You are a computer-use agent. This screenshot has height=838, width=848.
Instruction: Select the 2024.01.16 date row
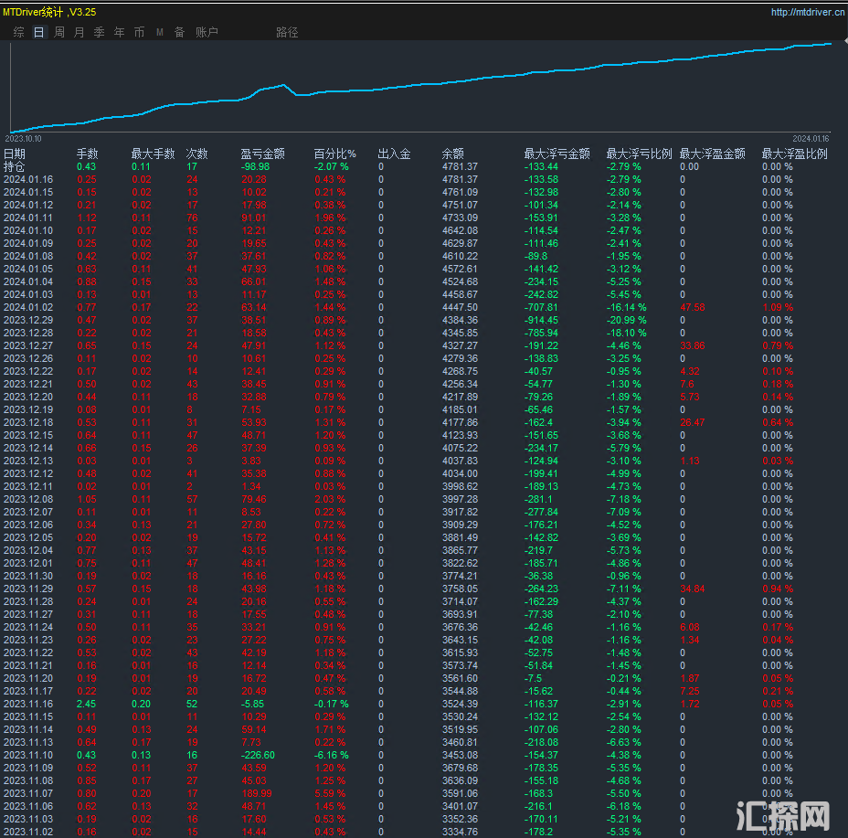28,179
